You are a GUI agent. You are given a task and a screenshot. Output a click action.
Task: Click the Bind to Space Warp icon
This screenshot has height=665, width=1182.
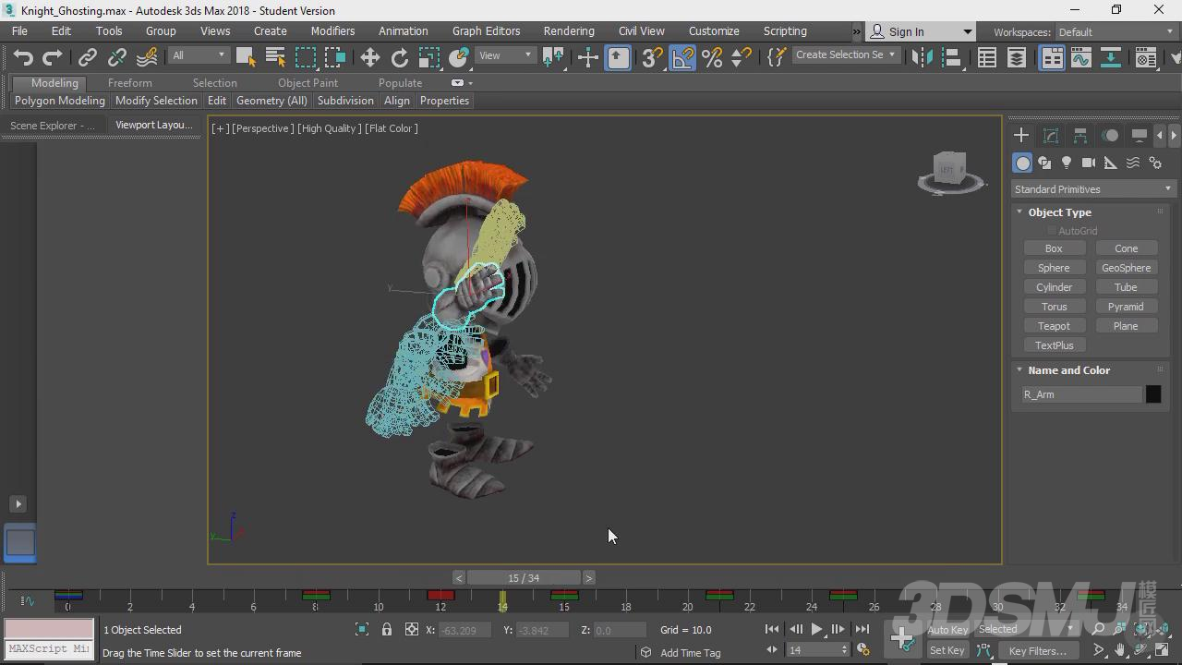147,57
